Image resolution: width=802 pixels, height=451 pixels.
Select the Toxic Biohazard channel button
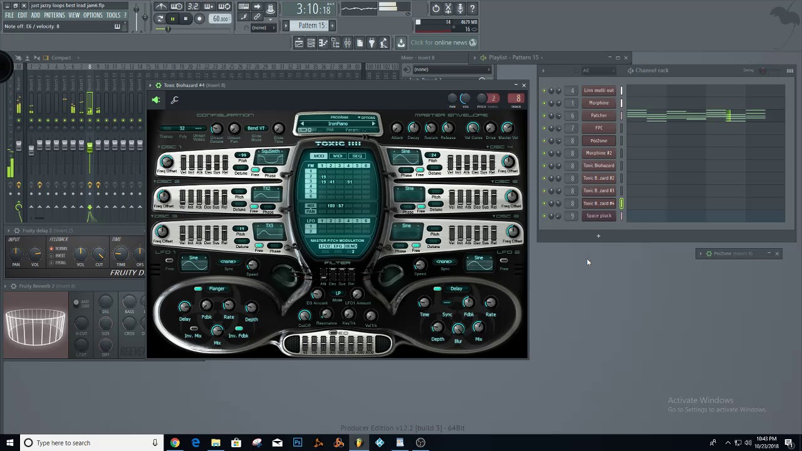point(599,165)
